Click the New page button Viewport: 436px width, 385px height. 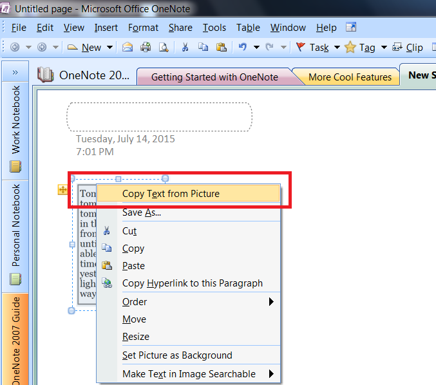84,48
